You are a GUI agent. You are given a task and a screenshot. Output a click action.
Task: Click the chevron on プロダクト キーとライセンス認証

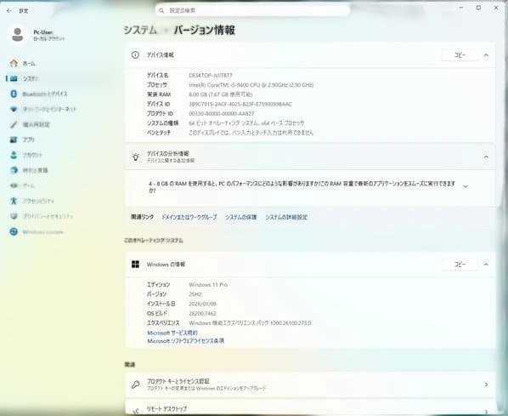point(486,385)
